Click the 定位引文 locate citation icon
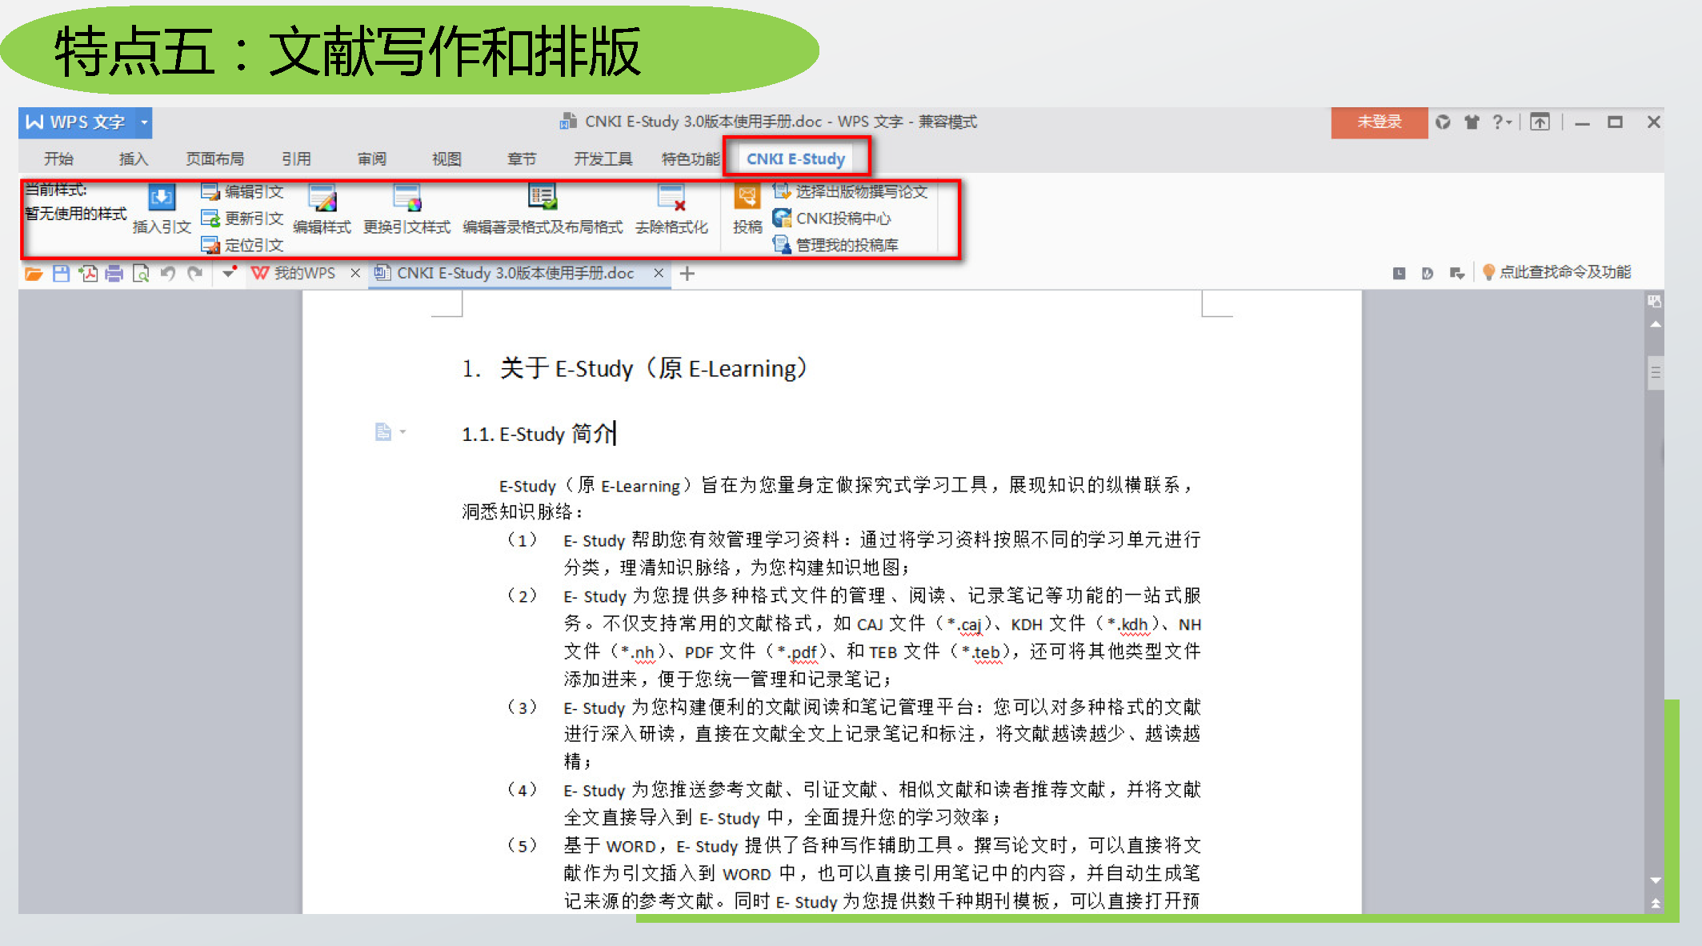Image resolution: width=1702 pixels, height=946 pixels. pos(210,245)
